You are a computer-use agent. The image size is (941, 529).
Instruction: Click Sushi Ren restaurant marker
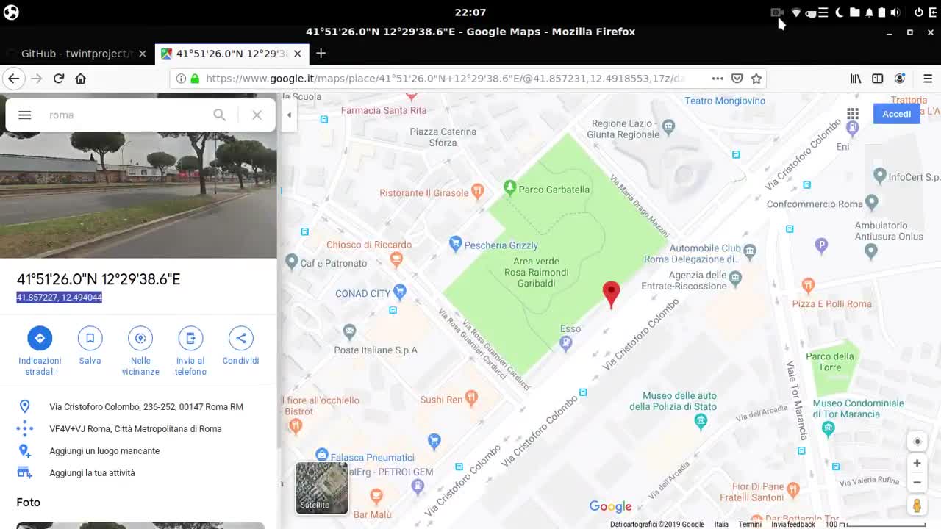(471, 398)
